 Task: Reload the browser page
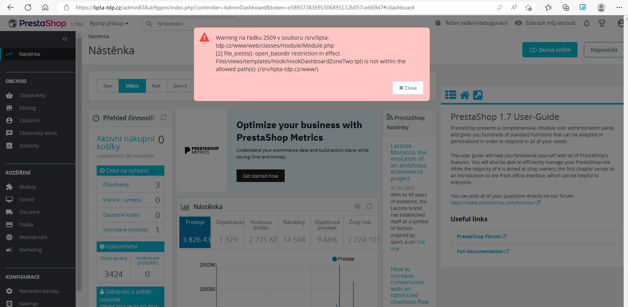[x=28, y=7]
